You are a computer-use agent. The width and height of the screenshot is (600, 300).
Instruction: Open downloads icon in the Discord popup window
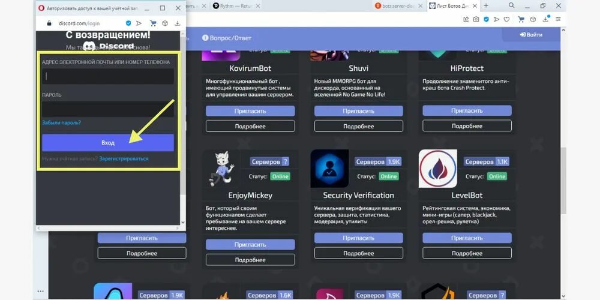178,23
